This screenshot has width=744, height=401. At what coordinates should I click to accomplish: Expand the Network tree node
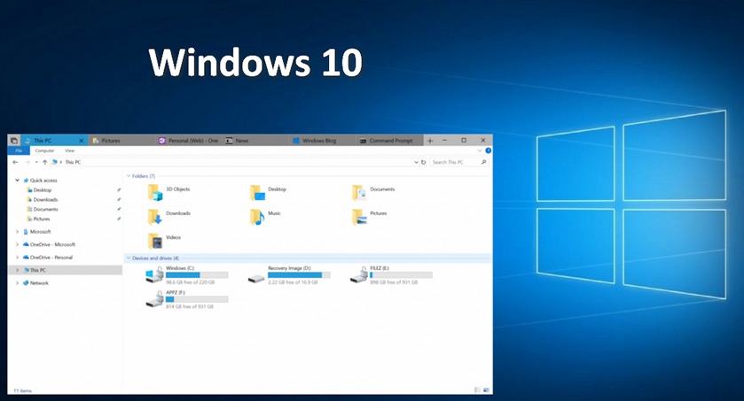[x=17, y=282]
